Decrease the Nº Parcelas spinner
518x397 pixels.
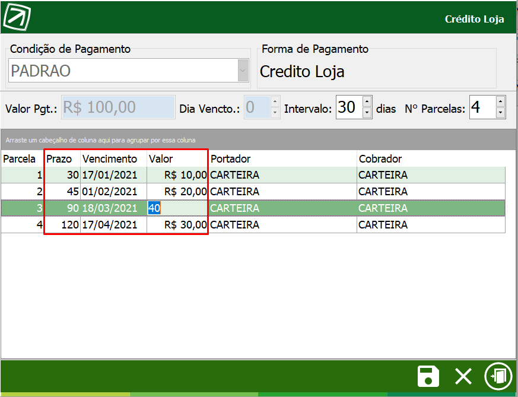pos(500,113)
